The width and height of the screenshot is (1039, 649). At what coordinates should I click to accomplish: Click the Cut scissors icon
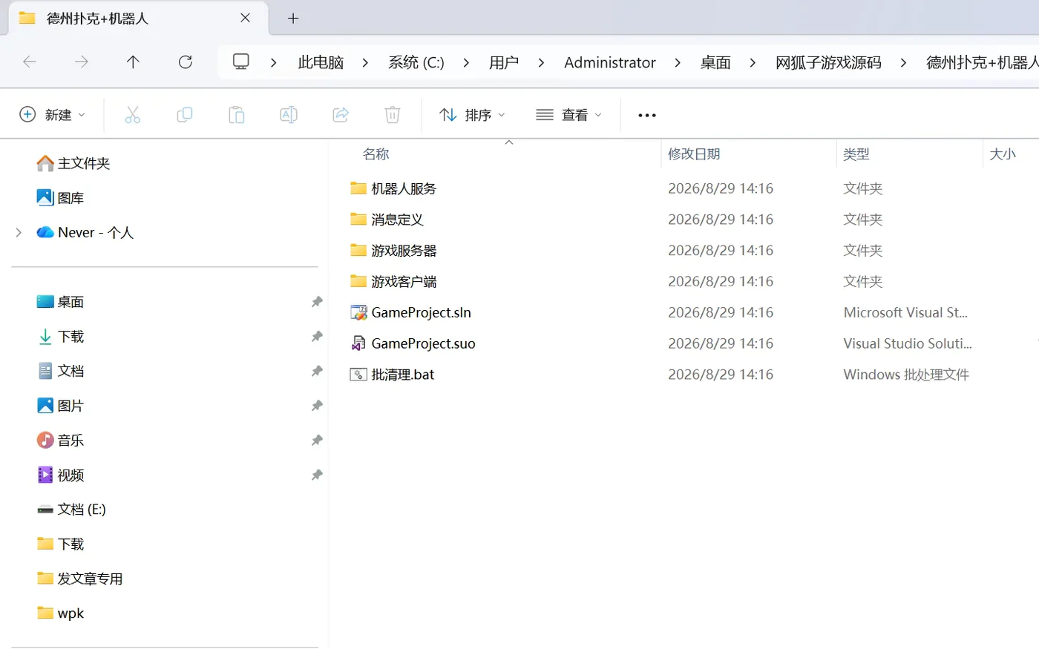tap(133, 115)
